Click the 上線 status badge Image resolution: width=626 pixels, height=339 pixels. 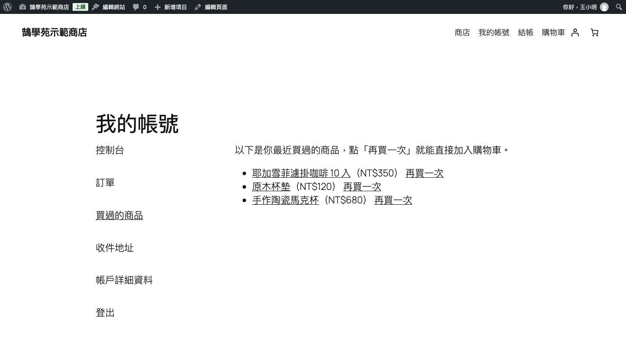pyautogui.click(x=80, y=7)
